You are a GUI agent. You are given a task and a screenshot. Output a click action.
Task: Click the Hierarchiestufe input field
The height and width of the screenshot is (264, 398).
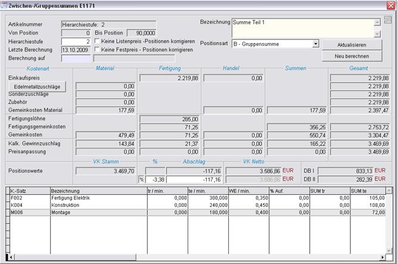[x=76, y=42]
